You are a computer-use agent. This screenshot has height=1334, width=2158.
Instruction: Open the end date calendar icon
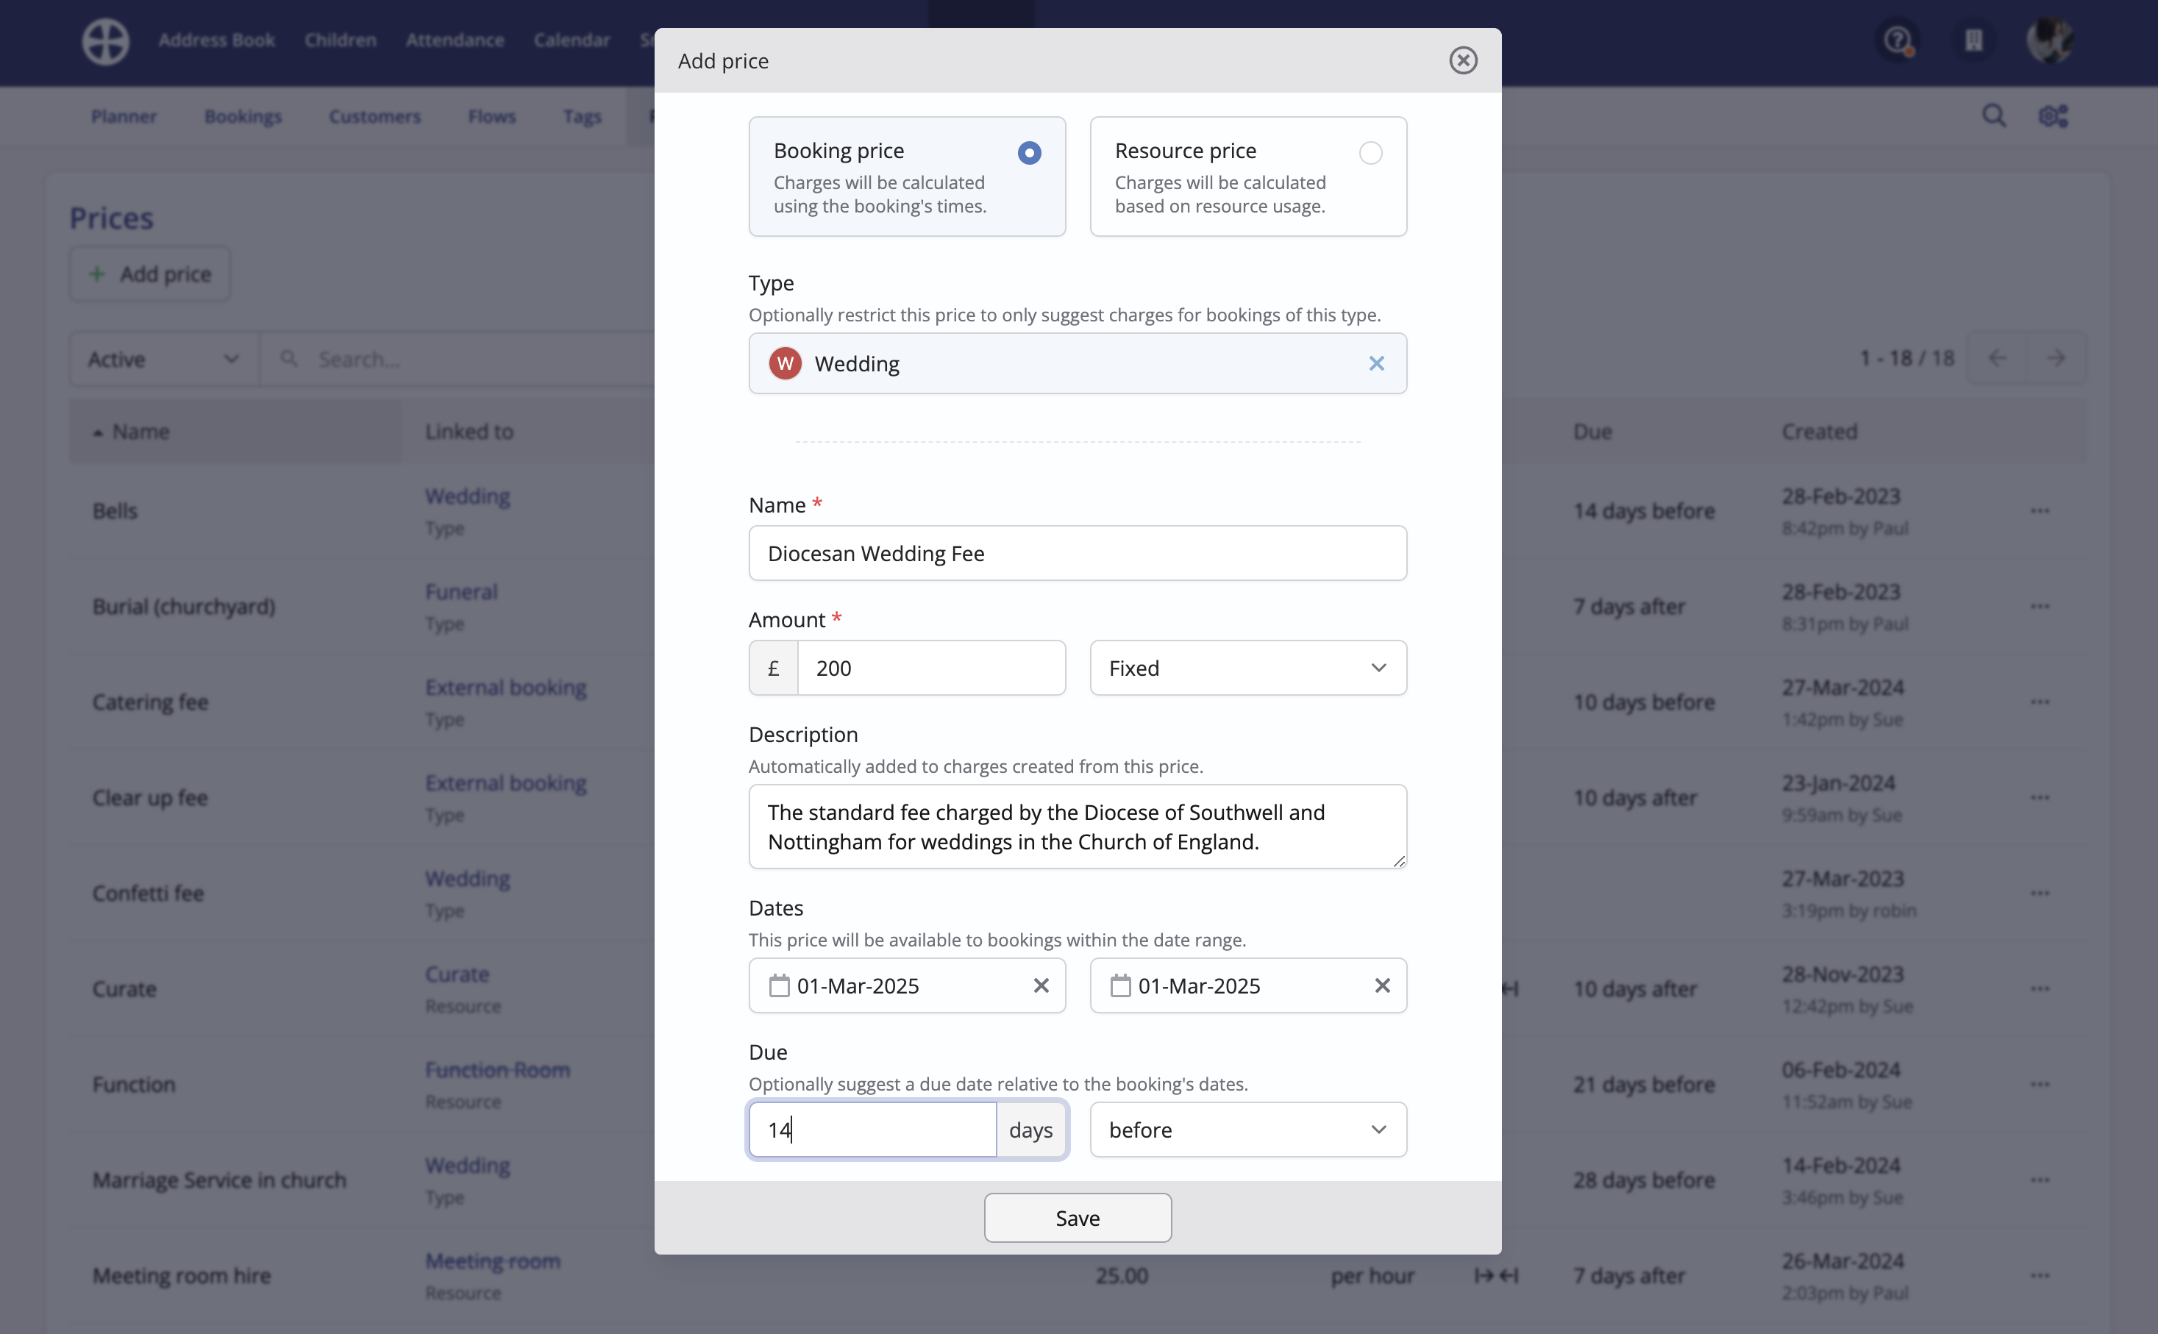[1120, 985]
